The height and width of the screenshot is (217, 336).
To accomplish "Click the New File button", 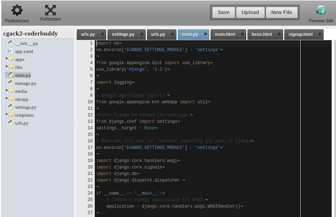I will click(x=282, y=12).
